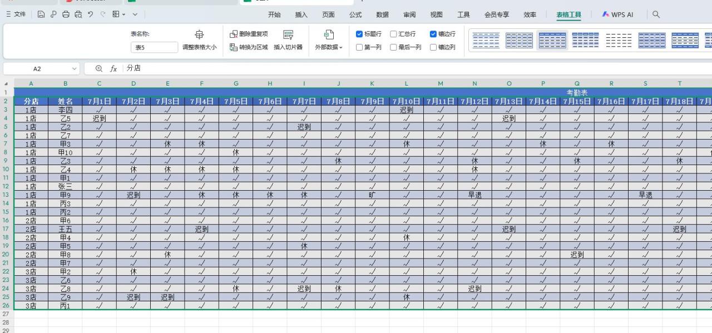The width and height of the screenshot is (712, 333).
Task: Click the formula bar showing 分店
Action: tap(417, 68)
